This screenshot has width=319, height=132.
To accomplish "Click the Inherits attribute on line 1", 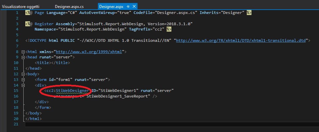I will click(209, 13).
